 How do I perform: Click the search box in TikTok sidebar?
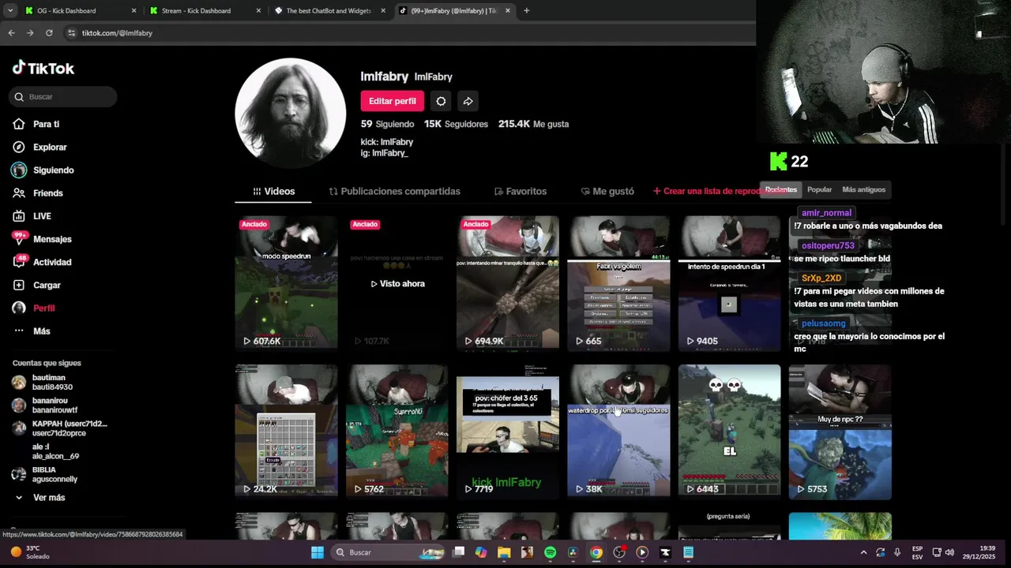(x=63, y=96)
